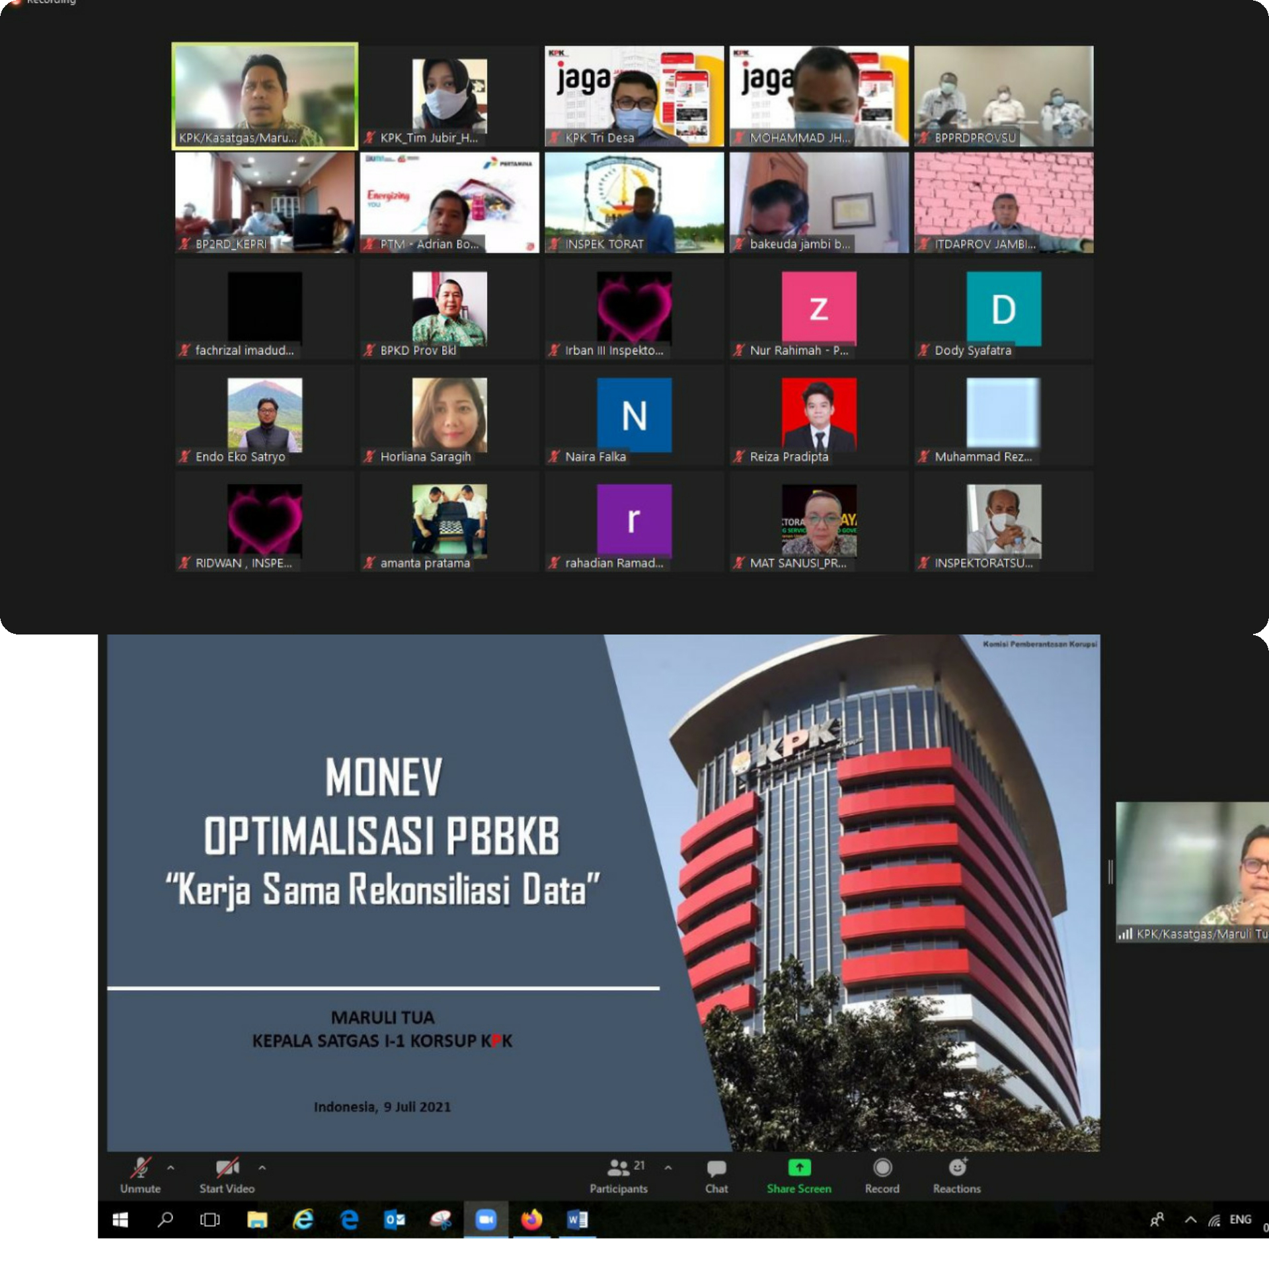Image resolution: width=1269 pixels, height=1269 pixels.
Task: Select Irban III Inspekto... heart avatar
Action: [x=634, y=309]
